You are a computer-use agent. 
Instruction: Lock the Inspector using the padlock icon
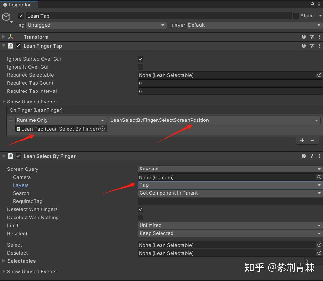point(312,5)
